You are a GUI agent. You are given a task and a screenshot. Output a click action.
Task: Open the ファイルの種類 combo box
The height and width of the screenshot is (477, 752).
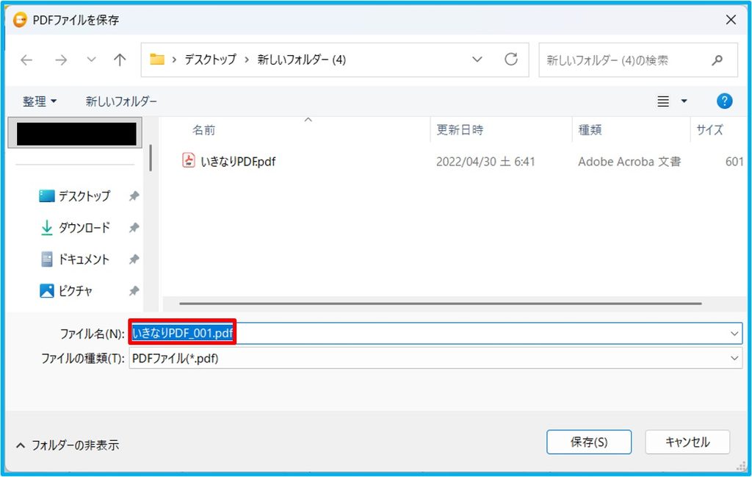tap(435, 359)
